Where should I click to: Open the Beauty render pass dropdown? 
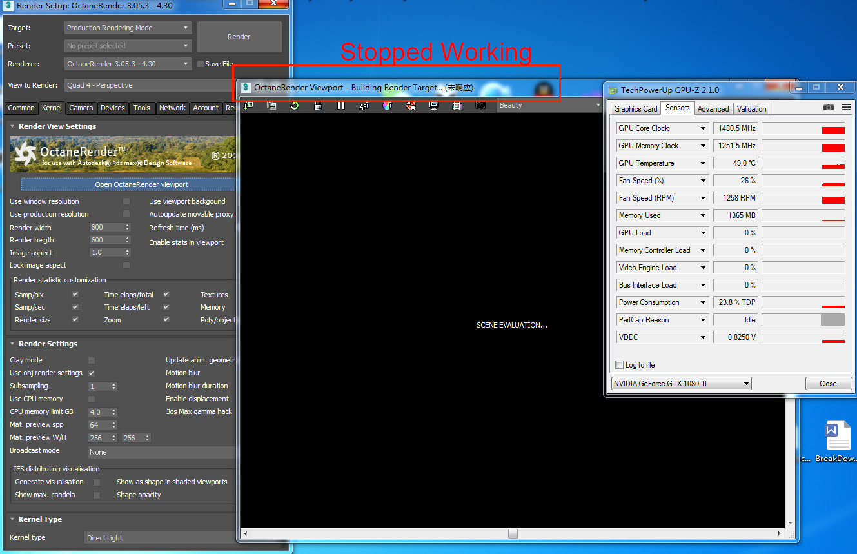[549, 105]
